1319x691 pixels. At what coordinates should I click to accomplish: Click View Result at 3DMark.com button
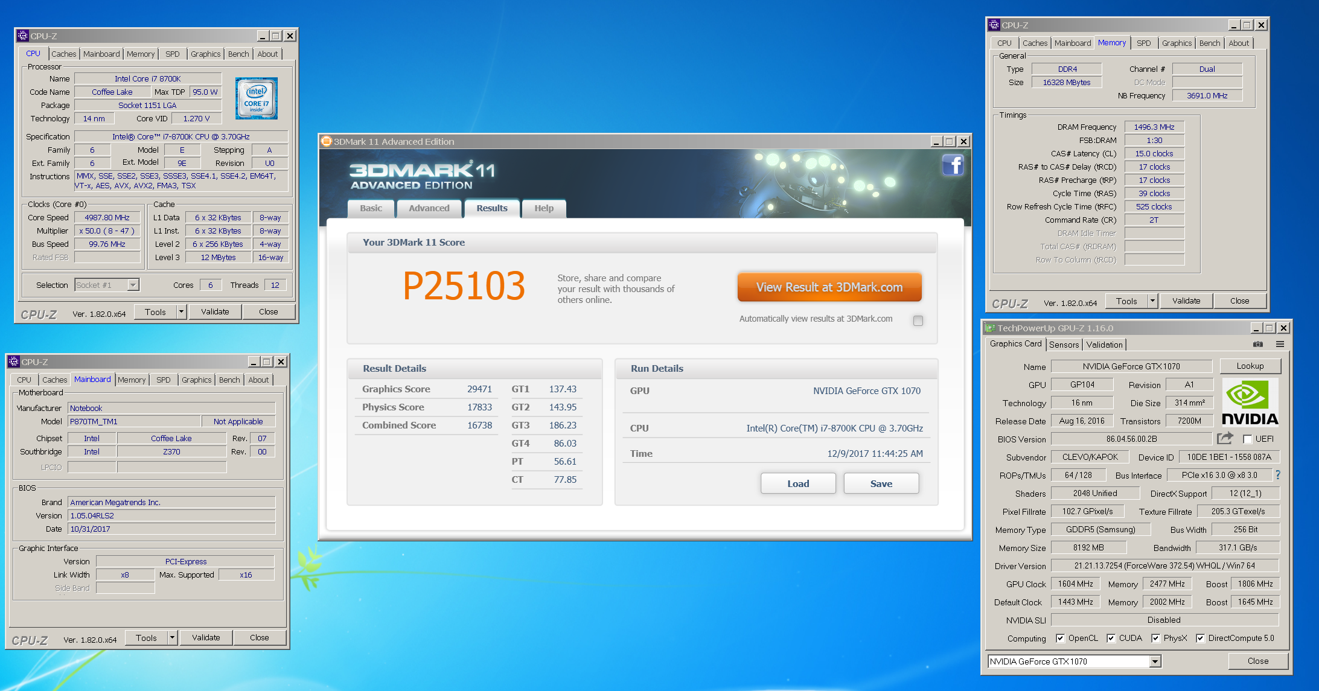829,287
